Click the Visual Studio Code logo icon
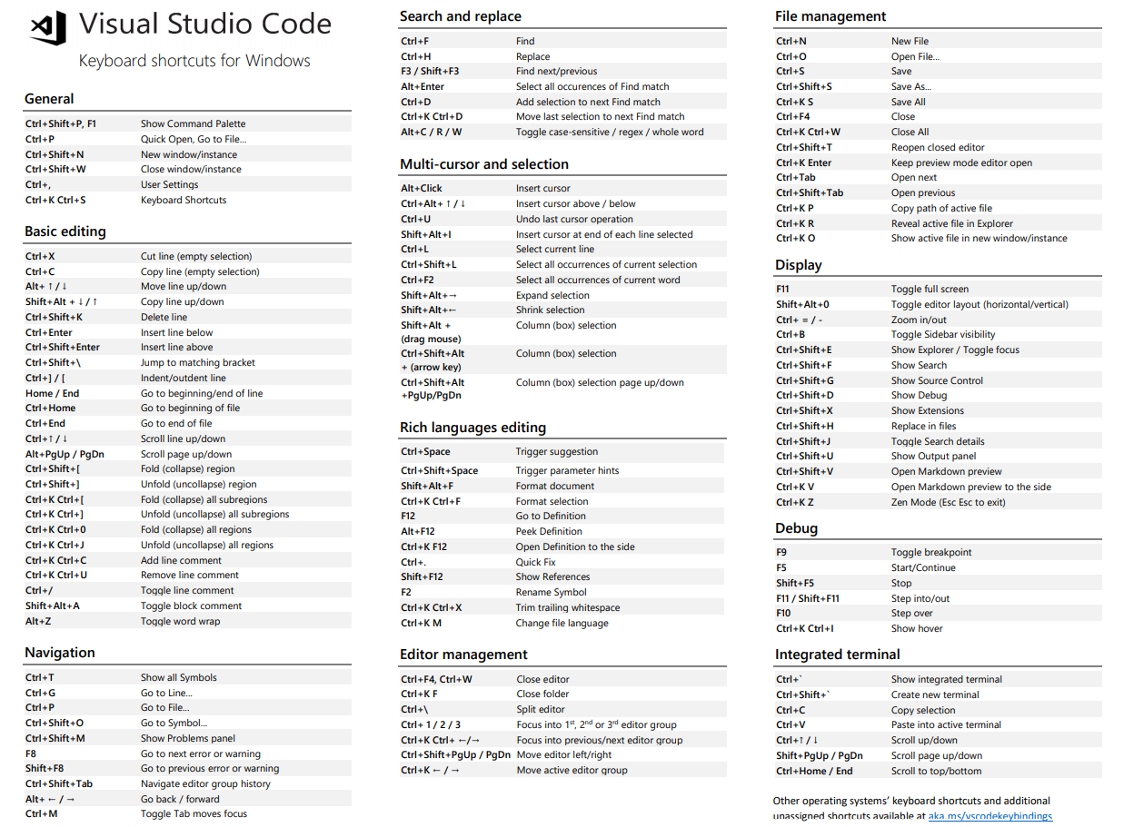1124x827 pixels. (x=47, y=28)
